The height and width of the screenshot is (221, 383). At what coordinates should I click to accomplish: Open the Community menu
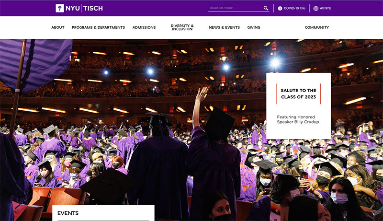tap(317, 27)
